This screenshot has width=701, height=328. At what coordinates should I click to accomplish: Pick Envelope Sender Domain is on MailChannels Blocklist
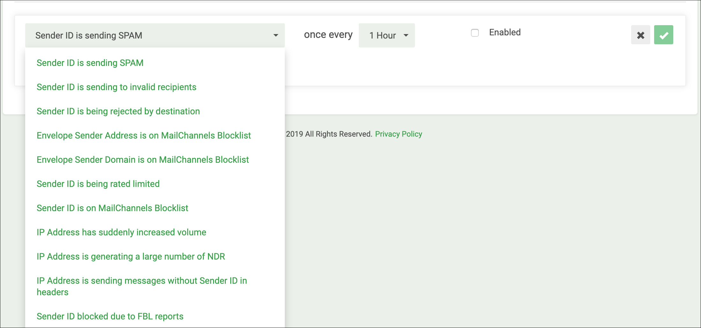point(155,160)
